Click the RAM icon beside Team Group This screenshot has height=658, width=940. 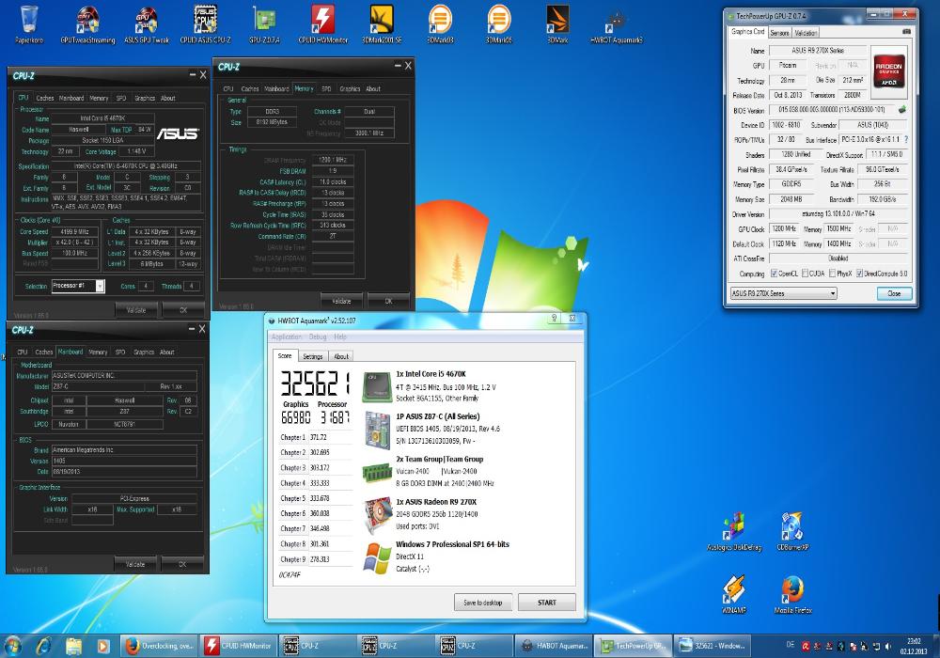coord(377,473)
